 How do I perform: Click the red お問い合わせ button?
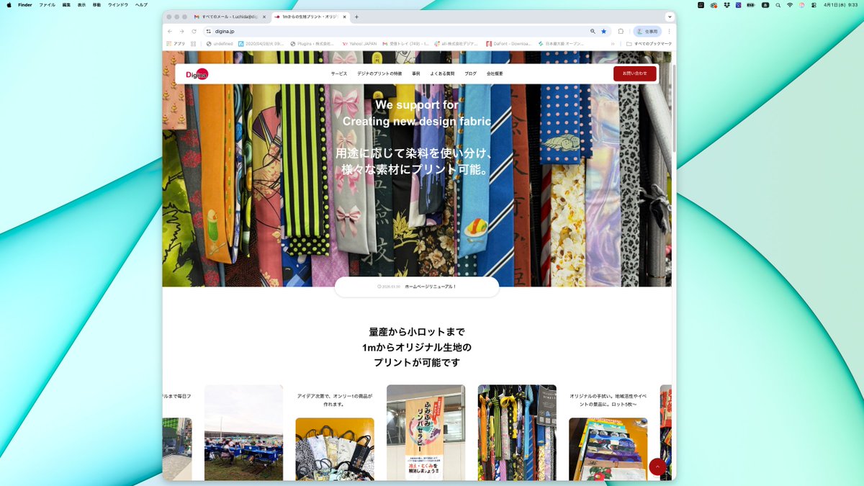[635, 73]
